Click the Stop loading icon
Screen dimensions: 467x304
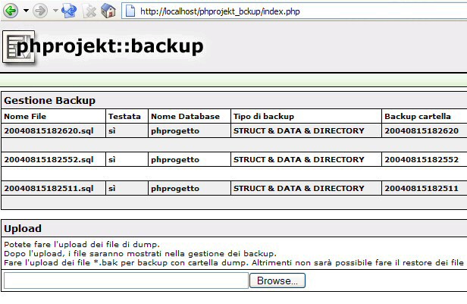coord(89,11)
